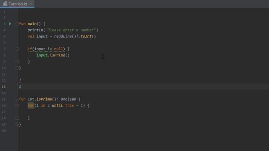Click highlighted 'for' keyword on line 16
269x151 pixels.
31,105
